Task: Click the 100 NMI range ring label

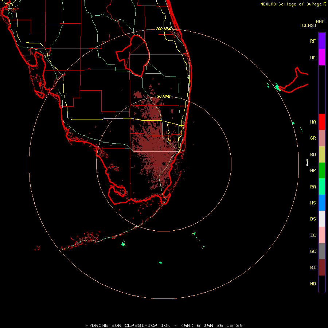Action: pos(164,29)
